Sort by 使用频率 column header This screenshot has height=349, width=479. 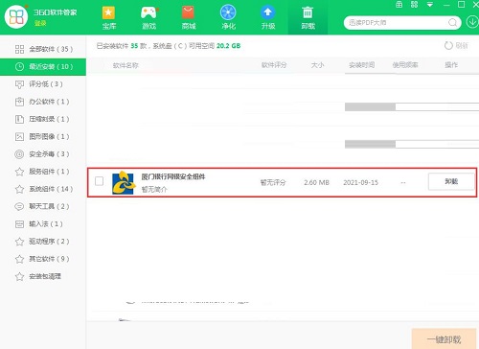(x=405, y=65)
